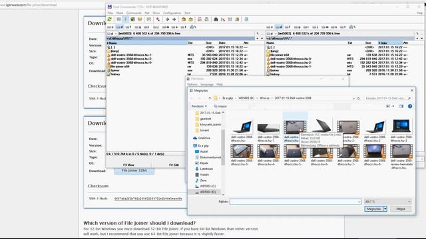Select the torrent folder in navigation tree
This screenshot has height=239, width=426.
click(204, 130)
